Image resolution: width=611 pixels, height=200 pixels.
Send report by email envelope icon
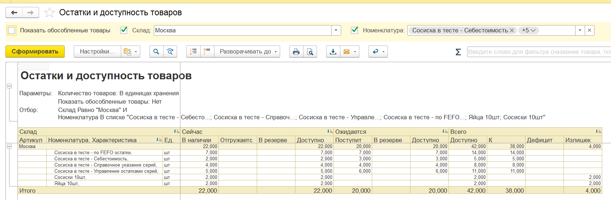coord(347,52)
